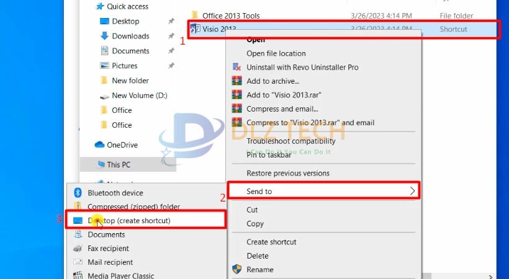Choose Troubleshoot compatibility

point(291,141)
